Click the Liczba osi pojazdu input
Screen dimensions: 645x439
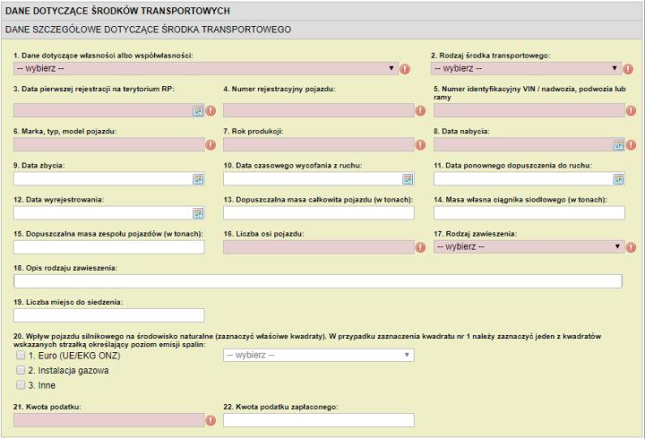pyautogui.click(x=318, y=247)
